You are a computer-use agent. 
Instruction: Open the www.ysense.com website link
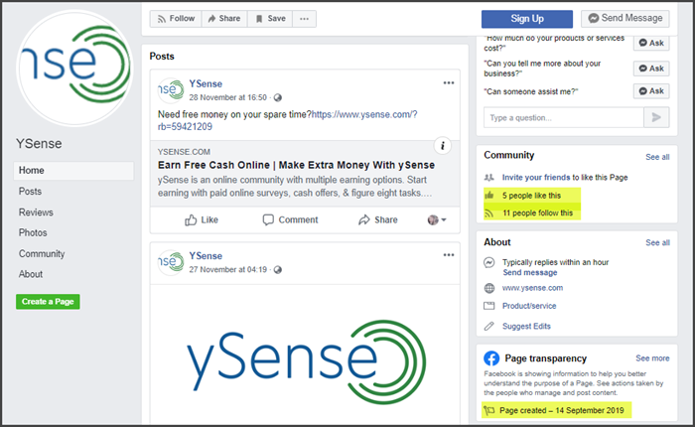click(532, 288)
